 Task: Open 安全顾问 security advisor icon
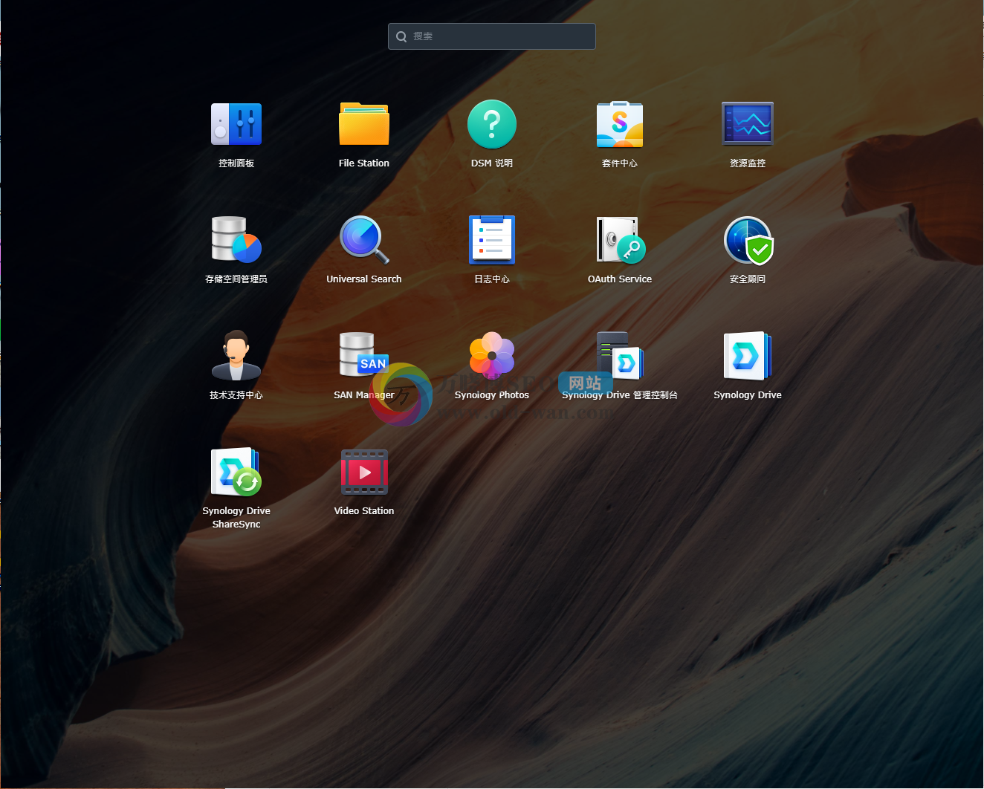(748, 240)
